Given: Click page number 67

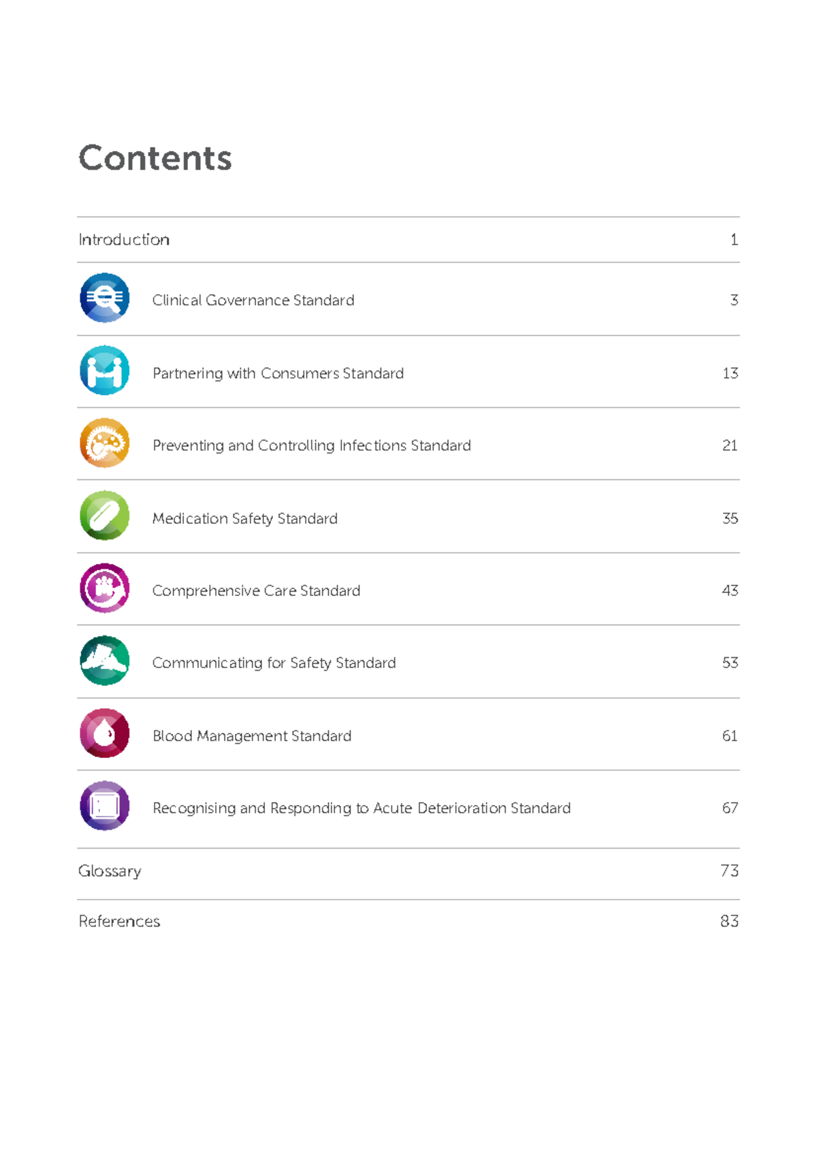Looking at the screenshot, I should click(x=731, y=808).
